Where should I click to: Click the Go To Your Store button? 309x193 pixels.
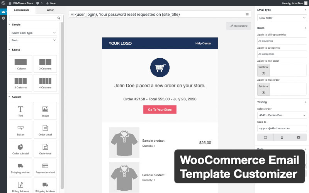160,110
